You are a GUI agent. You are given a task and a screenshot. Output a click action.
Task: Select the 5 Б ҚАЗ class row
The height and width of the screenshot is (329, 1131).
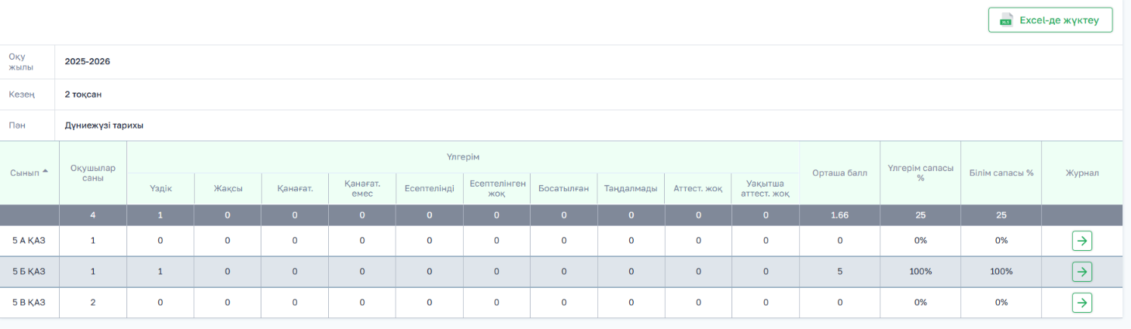pos(561,272)
